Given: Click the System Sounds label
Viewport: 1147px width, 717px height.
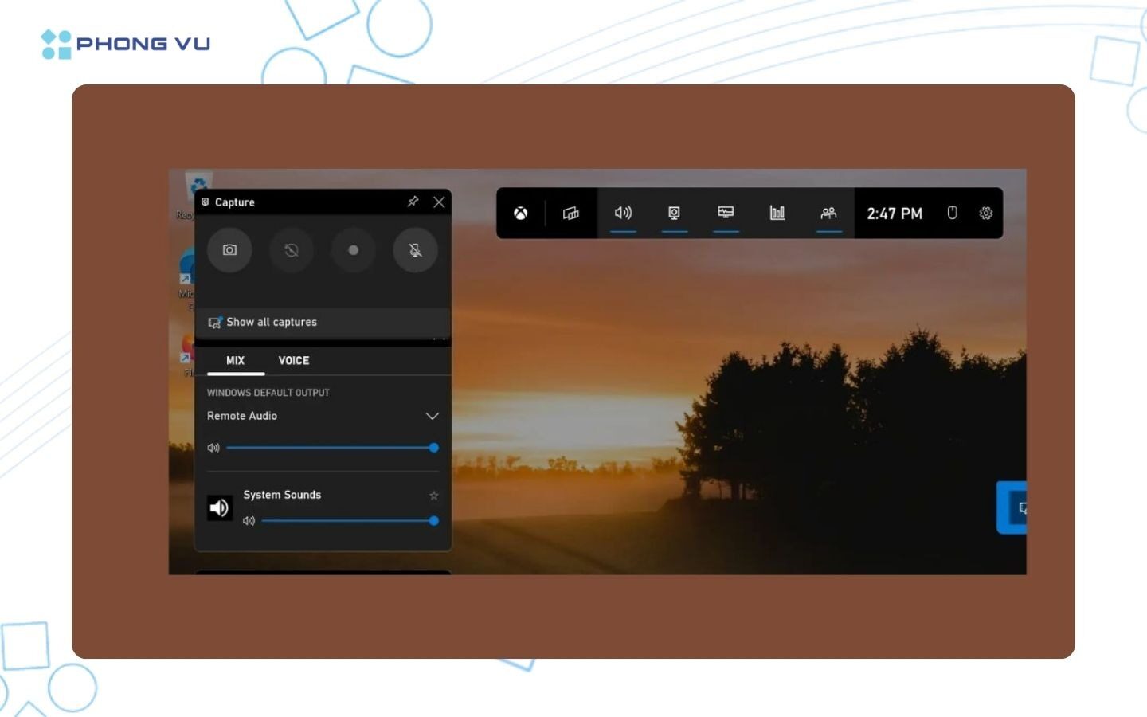Looking at the screenshot, I should pos(282,495).
